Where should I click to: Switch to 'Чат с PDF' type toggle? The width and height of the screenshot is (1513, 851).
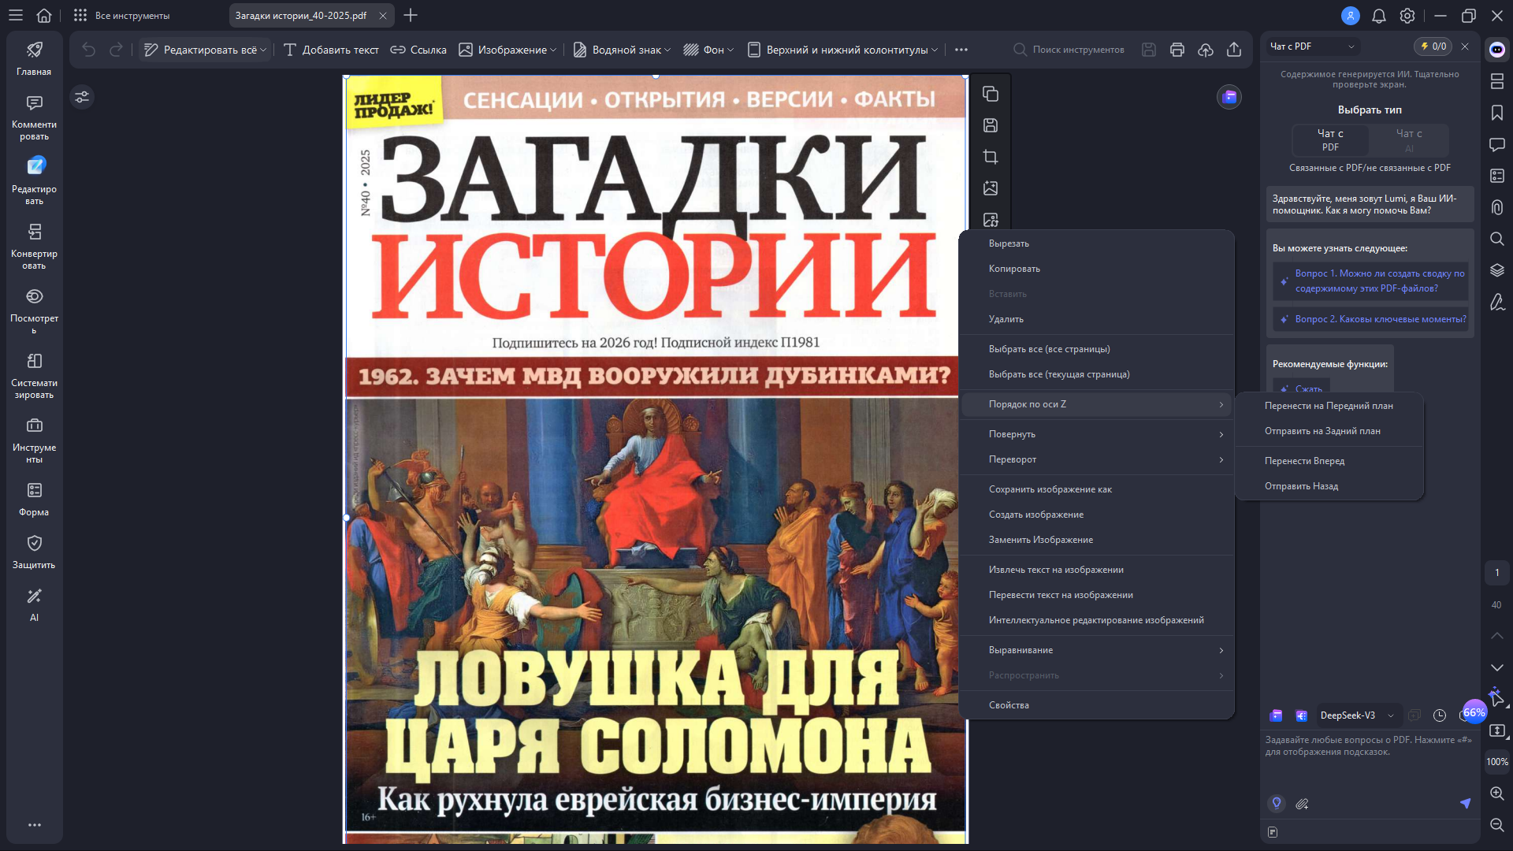[1330, 140]
